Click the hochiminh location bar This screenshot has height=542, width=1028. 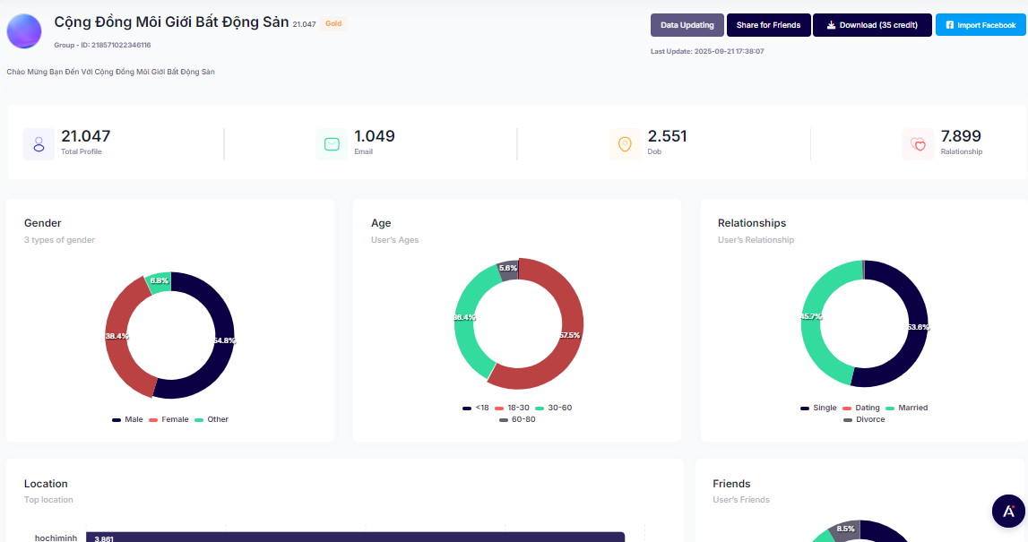[355, 537]
